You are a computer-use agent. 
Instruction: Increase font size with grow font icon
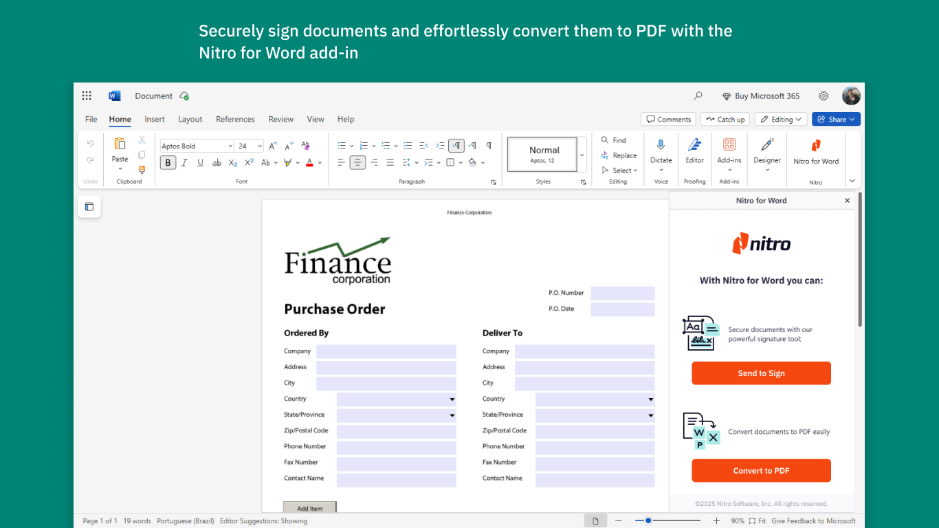273,146
